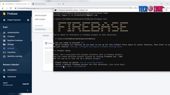Click the Machine Learning robot icon
The width and height of the screenshot is (170, 95).
coord(4,56)
